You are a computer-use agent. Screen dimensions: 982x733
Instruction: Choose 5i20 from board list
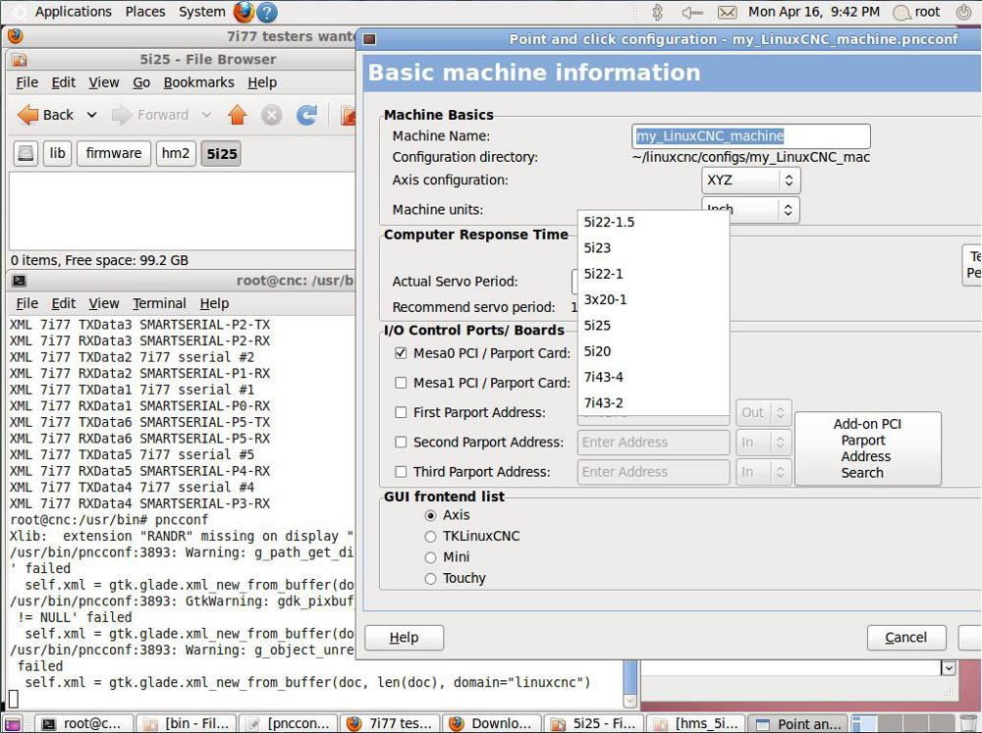coord(653,352)
